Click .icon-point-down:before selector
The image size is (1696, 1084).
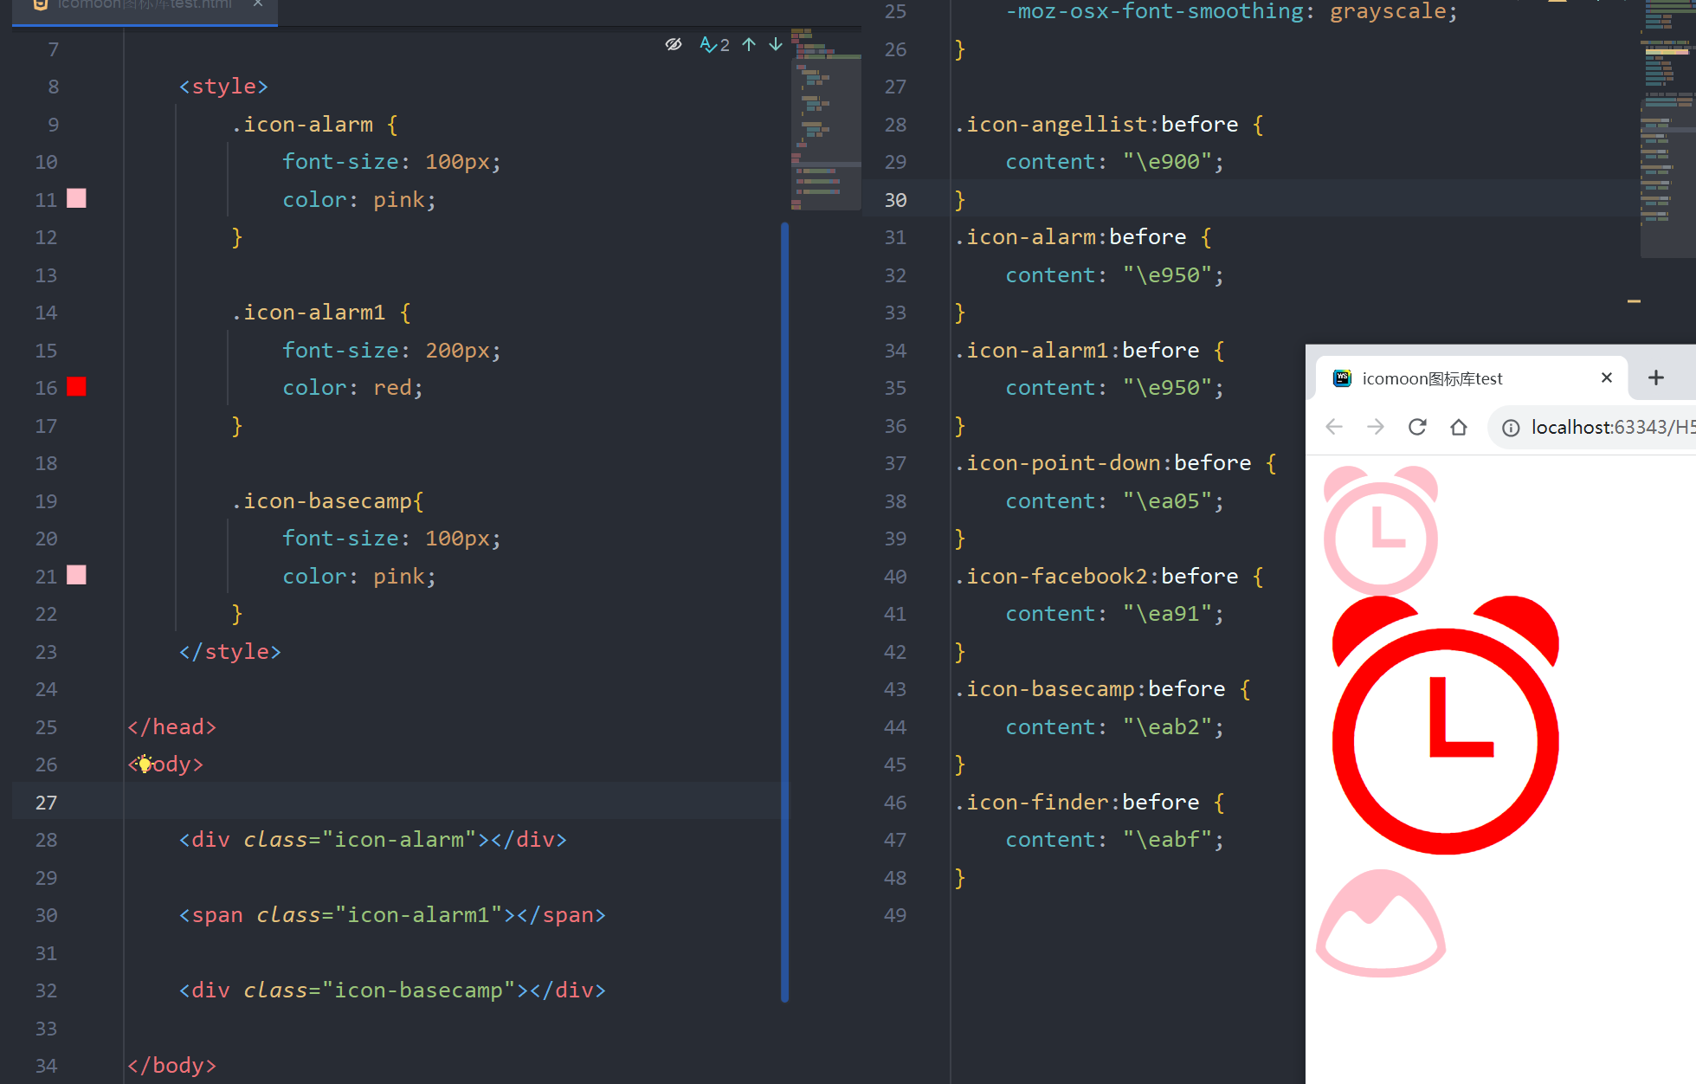(x=1103, y=462)
